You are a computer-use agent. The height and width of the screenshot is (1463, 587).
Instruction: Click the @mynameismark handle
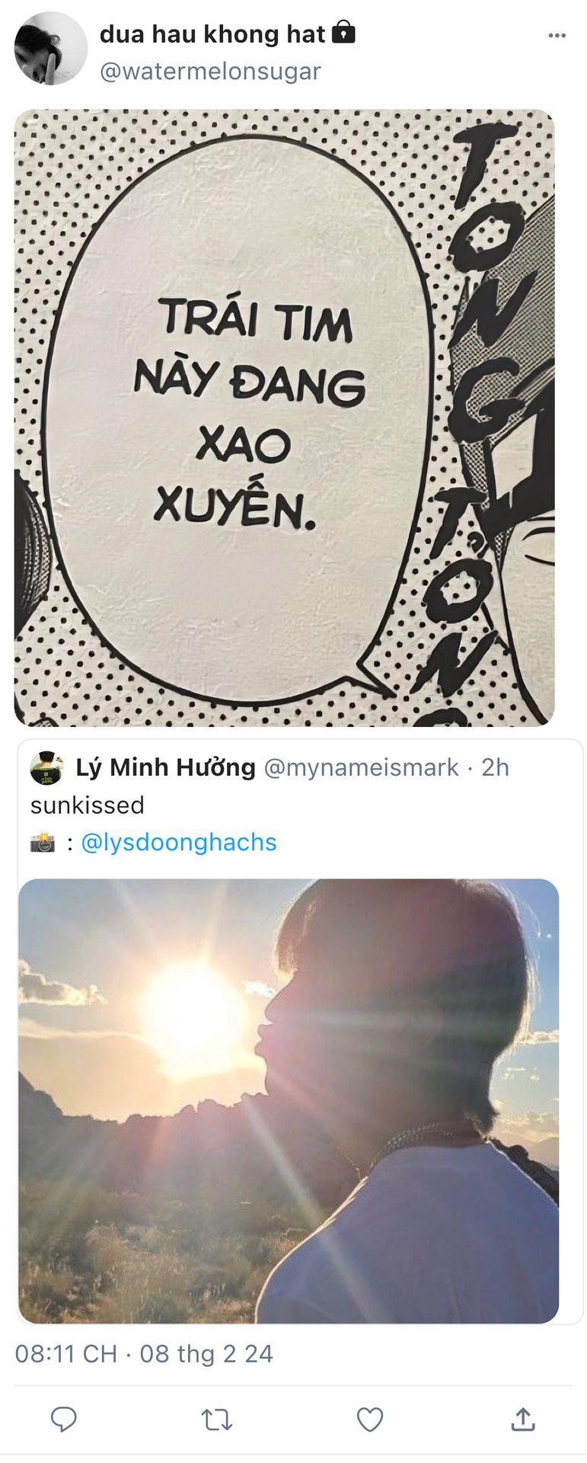coord(361,767)
